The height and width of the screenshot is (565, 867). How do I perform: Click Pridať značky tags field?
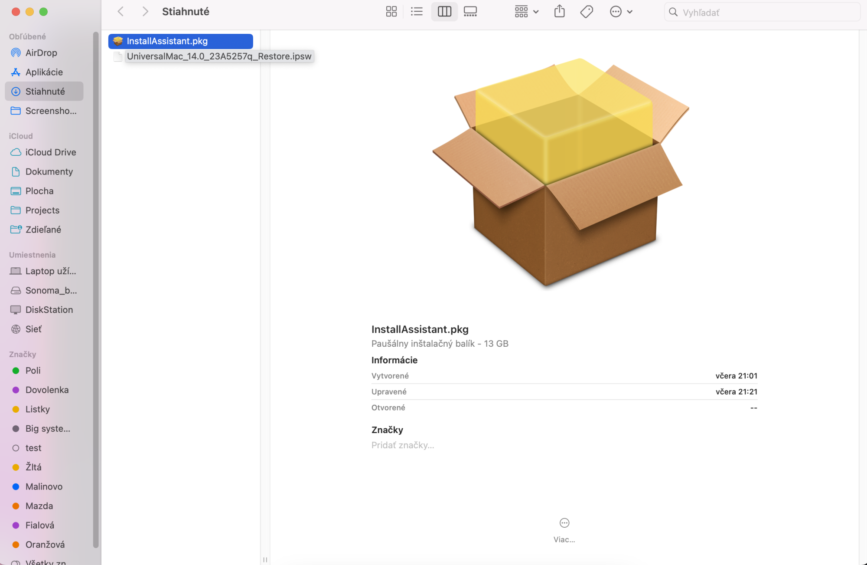pyautogui.click(x=402, y=445)
